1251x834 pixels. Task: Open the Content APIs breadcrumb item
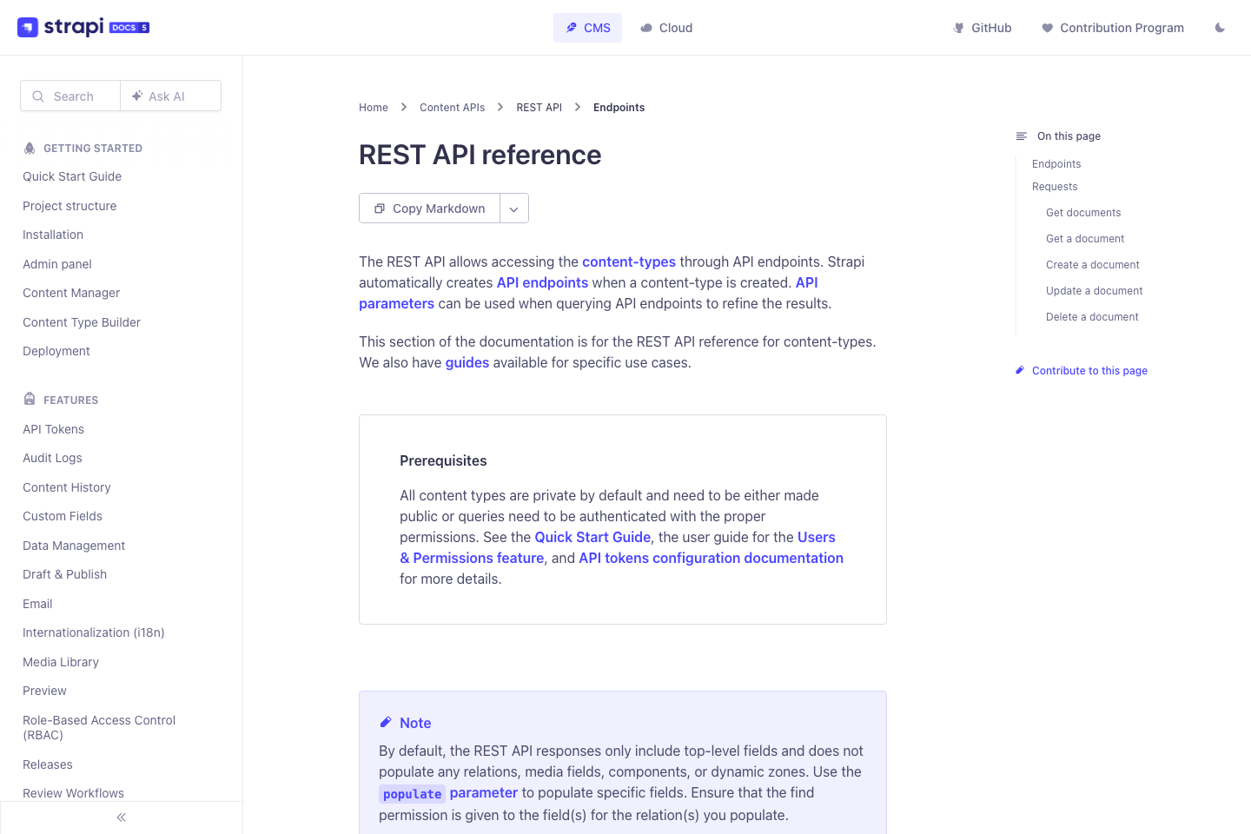tap(452, 107)
